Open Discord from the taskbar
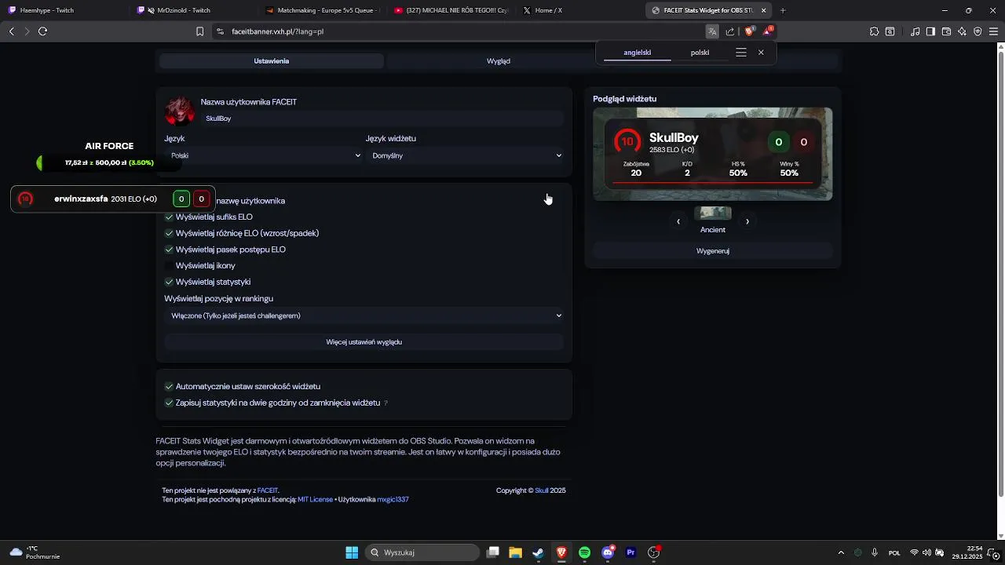Image resolution: width=1005 pixels, height=565 pixels. coord(608,552)
